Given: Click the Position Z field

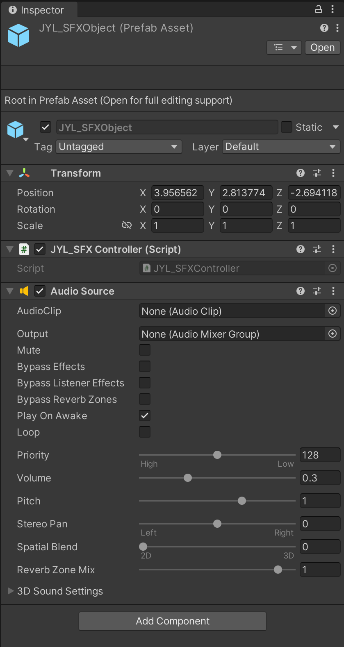Looking at the screenshot, I should (x=314, y=193).
